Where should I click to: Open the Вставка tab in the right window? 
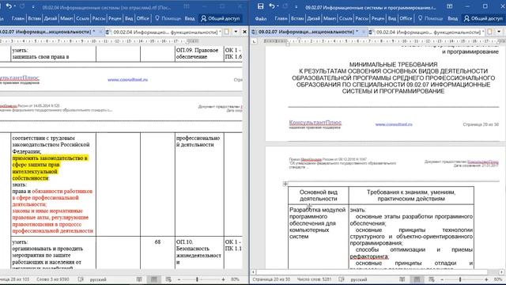[297, 19]
